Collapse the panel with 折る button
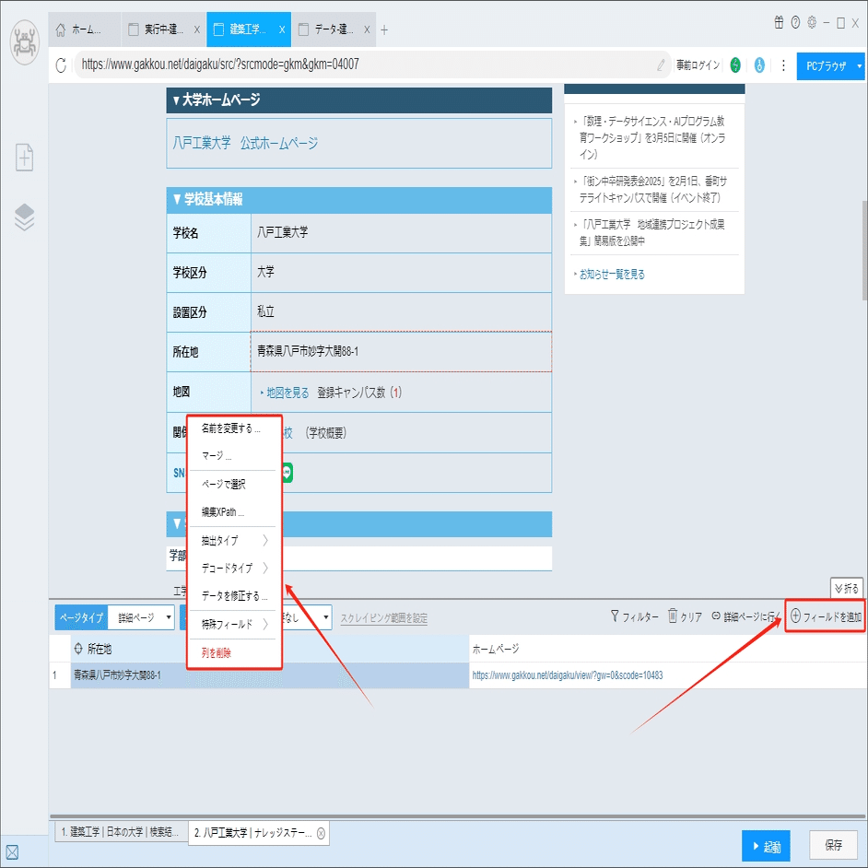Image resolution: width=868 pixels, height=868 pixels. pyautogui.click(x=847, y=588)
